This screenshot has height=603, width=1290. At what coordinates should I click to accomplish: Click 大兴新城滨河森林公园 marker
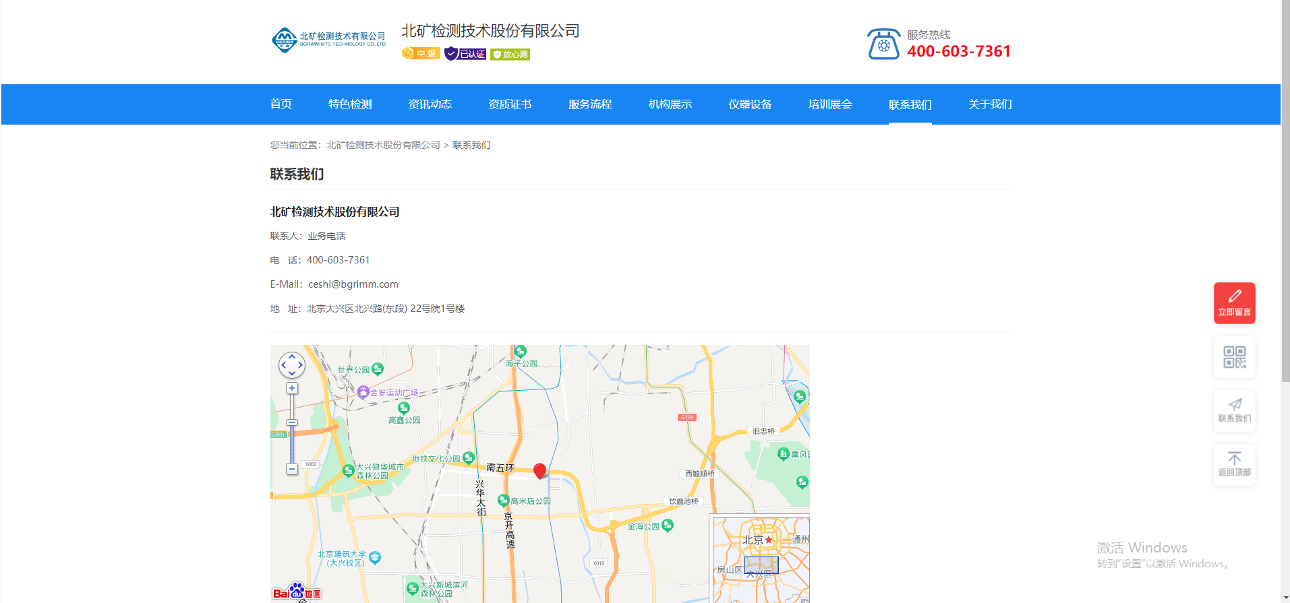[x=412, y=589]
